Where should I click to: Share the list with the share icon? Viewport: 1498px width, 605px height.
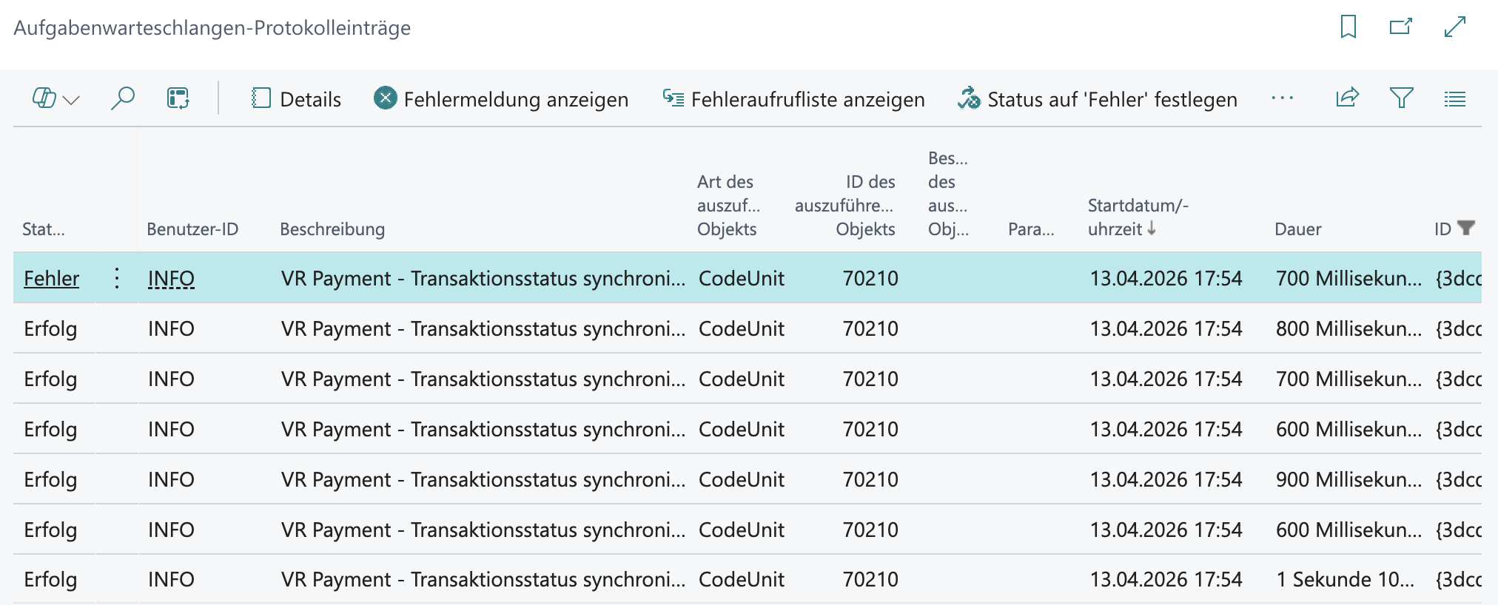point(1347,98)
